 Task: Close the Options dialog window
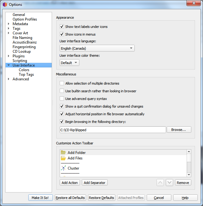pos(194,3)
